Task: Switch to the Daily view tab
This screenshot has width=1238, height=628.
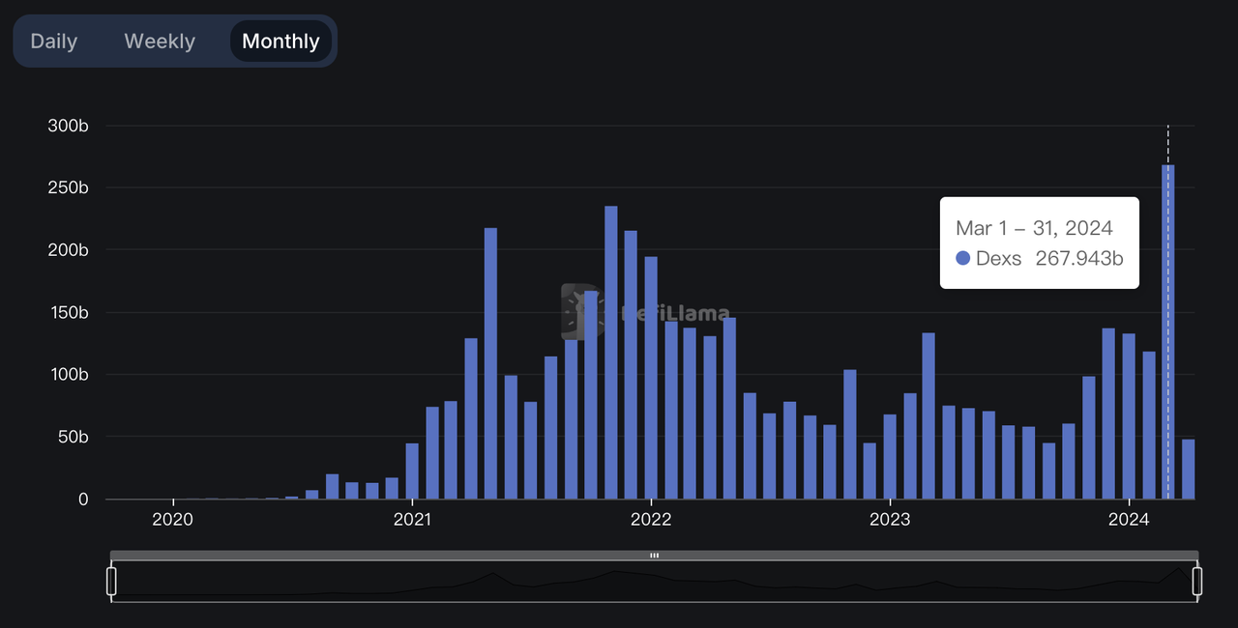Action: pos(54,42)
